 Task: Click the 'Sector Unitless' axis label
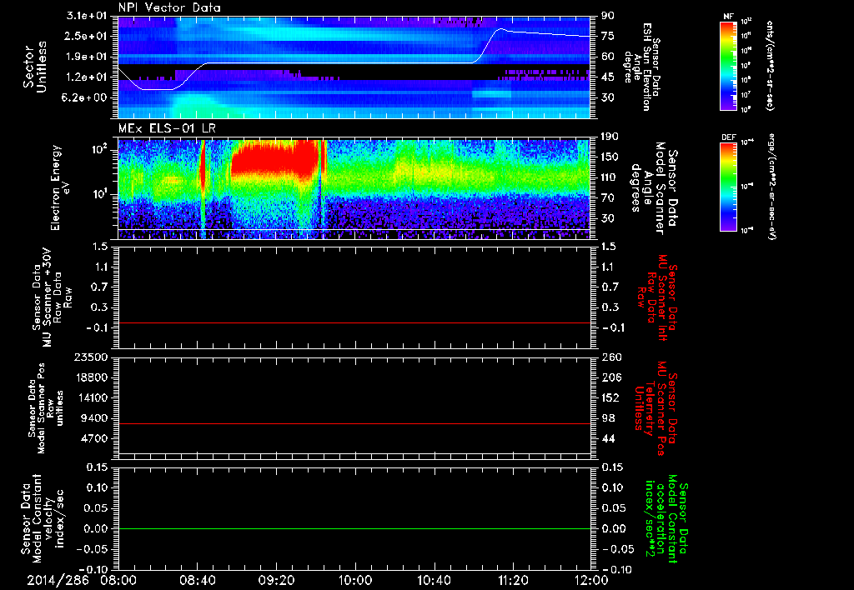(x=35, y=67)
